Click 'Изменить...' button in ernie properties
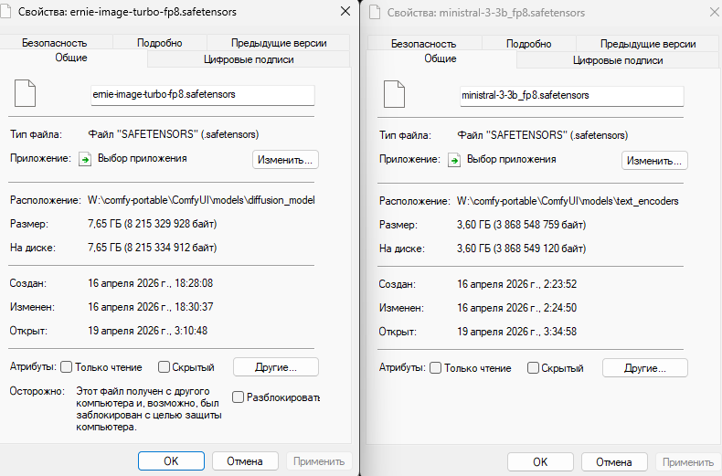 pyautogui.click(x=285, y=160)
